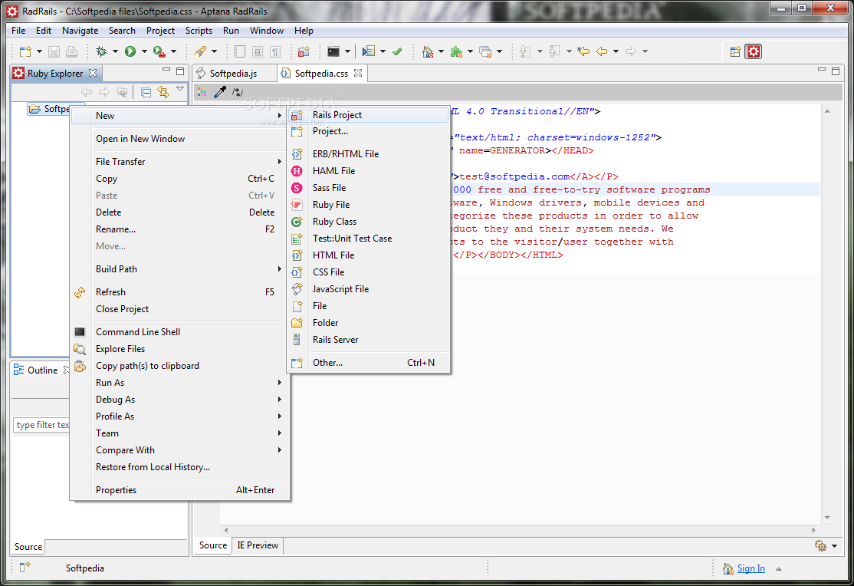
Task: Click the Last Edit Location arrow icon
Action: (x=583, y=51)
